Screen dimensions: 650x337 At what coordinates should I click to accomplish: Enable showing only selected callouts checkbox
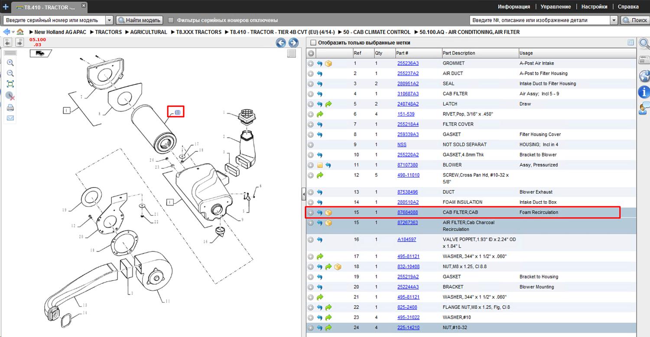tap(313, 43)
